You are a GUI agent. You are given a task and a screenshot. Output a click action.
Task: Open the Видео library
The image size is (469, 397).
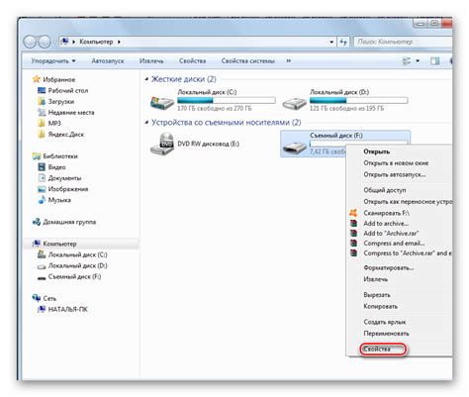coord(51,167)
